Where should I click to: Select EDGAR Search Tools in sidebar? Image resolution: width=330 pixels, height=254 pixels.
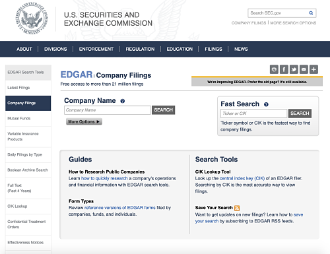[x=28, y=73]
